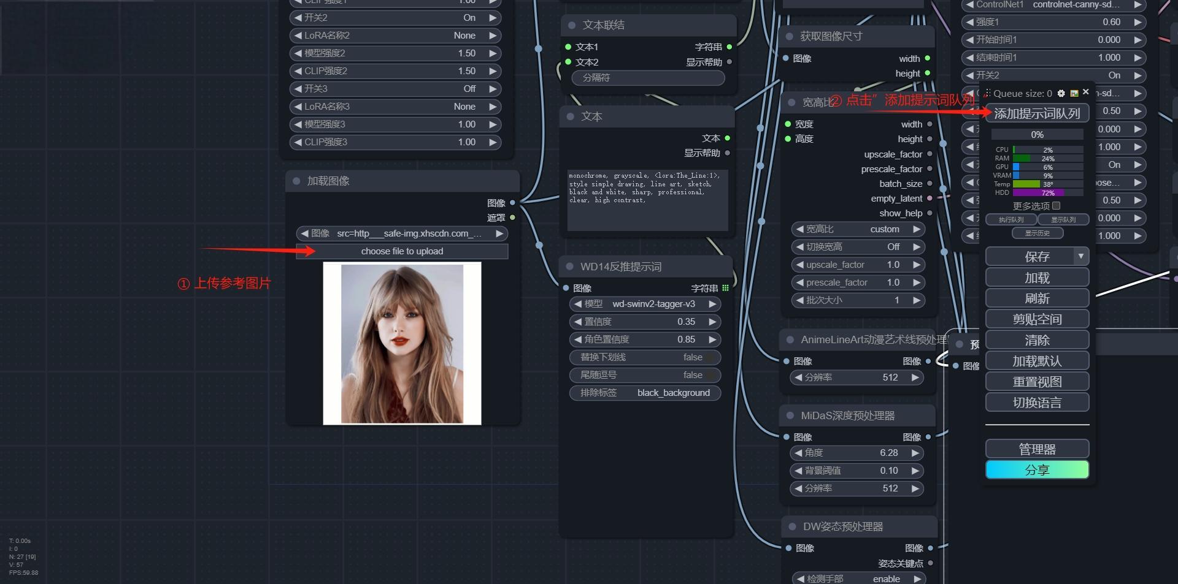Image resolution: width=1178 pixels, height=584 pixels.
Task: Collapse the WD14反推提示词 node via its dot
Action: tap(569, 267)
